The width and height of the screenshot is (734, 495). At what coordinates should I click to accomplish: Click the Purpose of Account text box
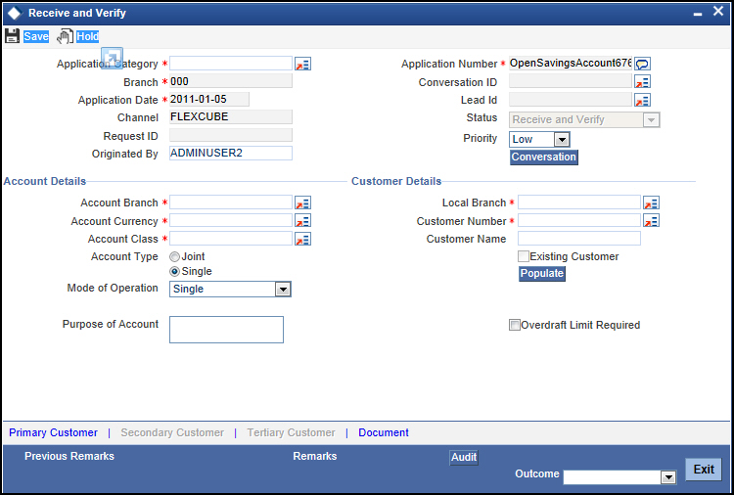click(x=226, y=330)
